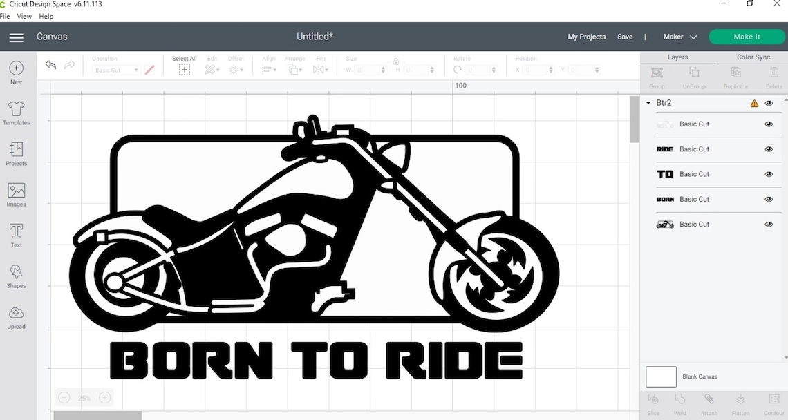The width and height of the screenshot is (788, 420).
Task: Collapse the Btr2 layer group
Action: coord(648,102)
